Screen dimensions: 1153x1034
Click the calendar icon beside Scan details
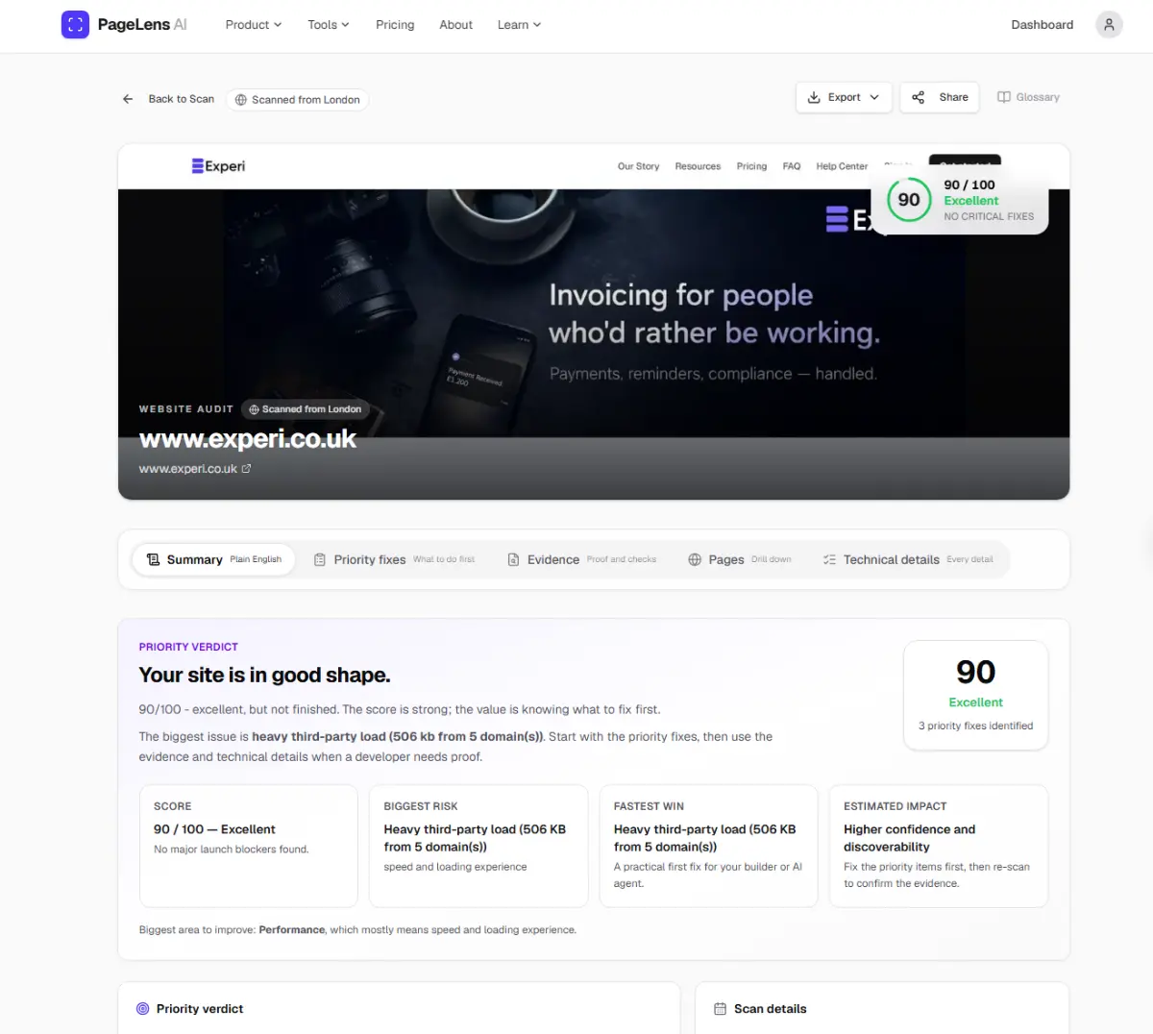tap(721, 1009)
